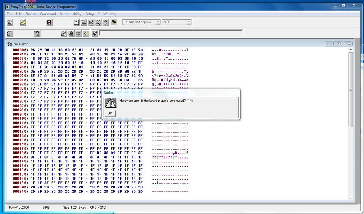This screenshot has height=214, width=364.
Task: Click the Read device toolbar icon
Action: pos(10,33)
